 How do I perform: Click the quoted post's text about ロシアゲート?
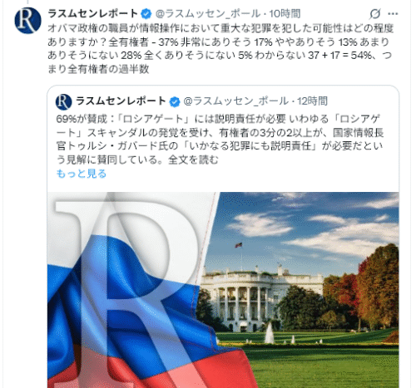point(220,140)
